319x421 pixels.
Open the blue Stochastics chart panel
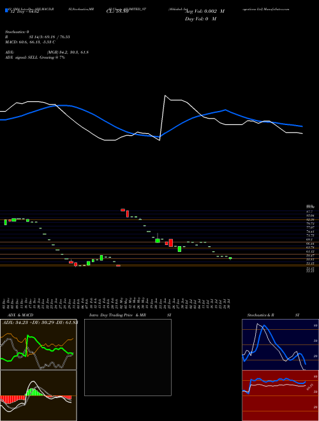pyautogui.click(x=280, y=344)
